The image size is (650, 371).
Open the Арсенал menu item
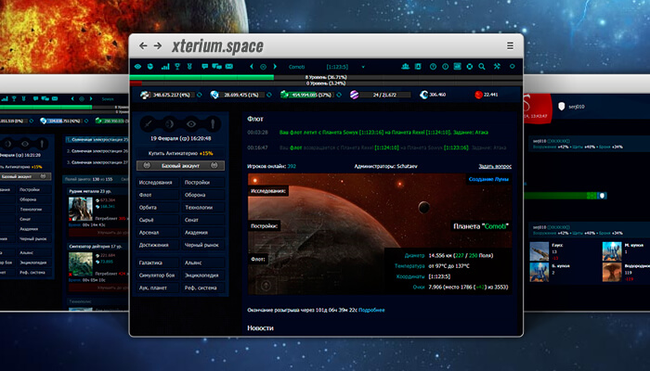tap(158, 232)
